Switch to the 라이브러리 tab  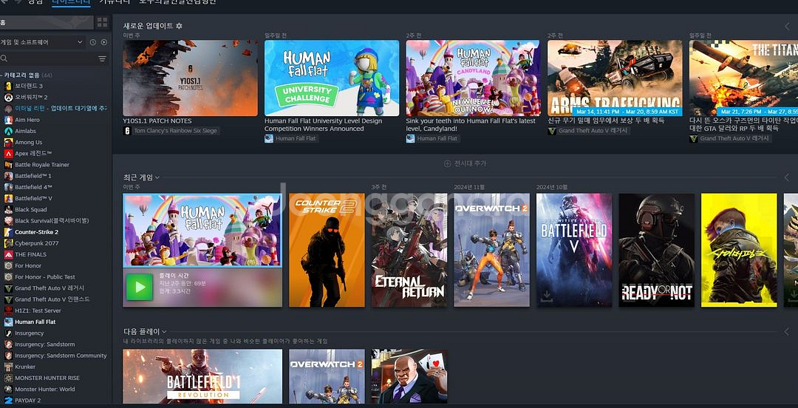click(x=71, y=2)
